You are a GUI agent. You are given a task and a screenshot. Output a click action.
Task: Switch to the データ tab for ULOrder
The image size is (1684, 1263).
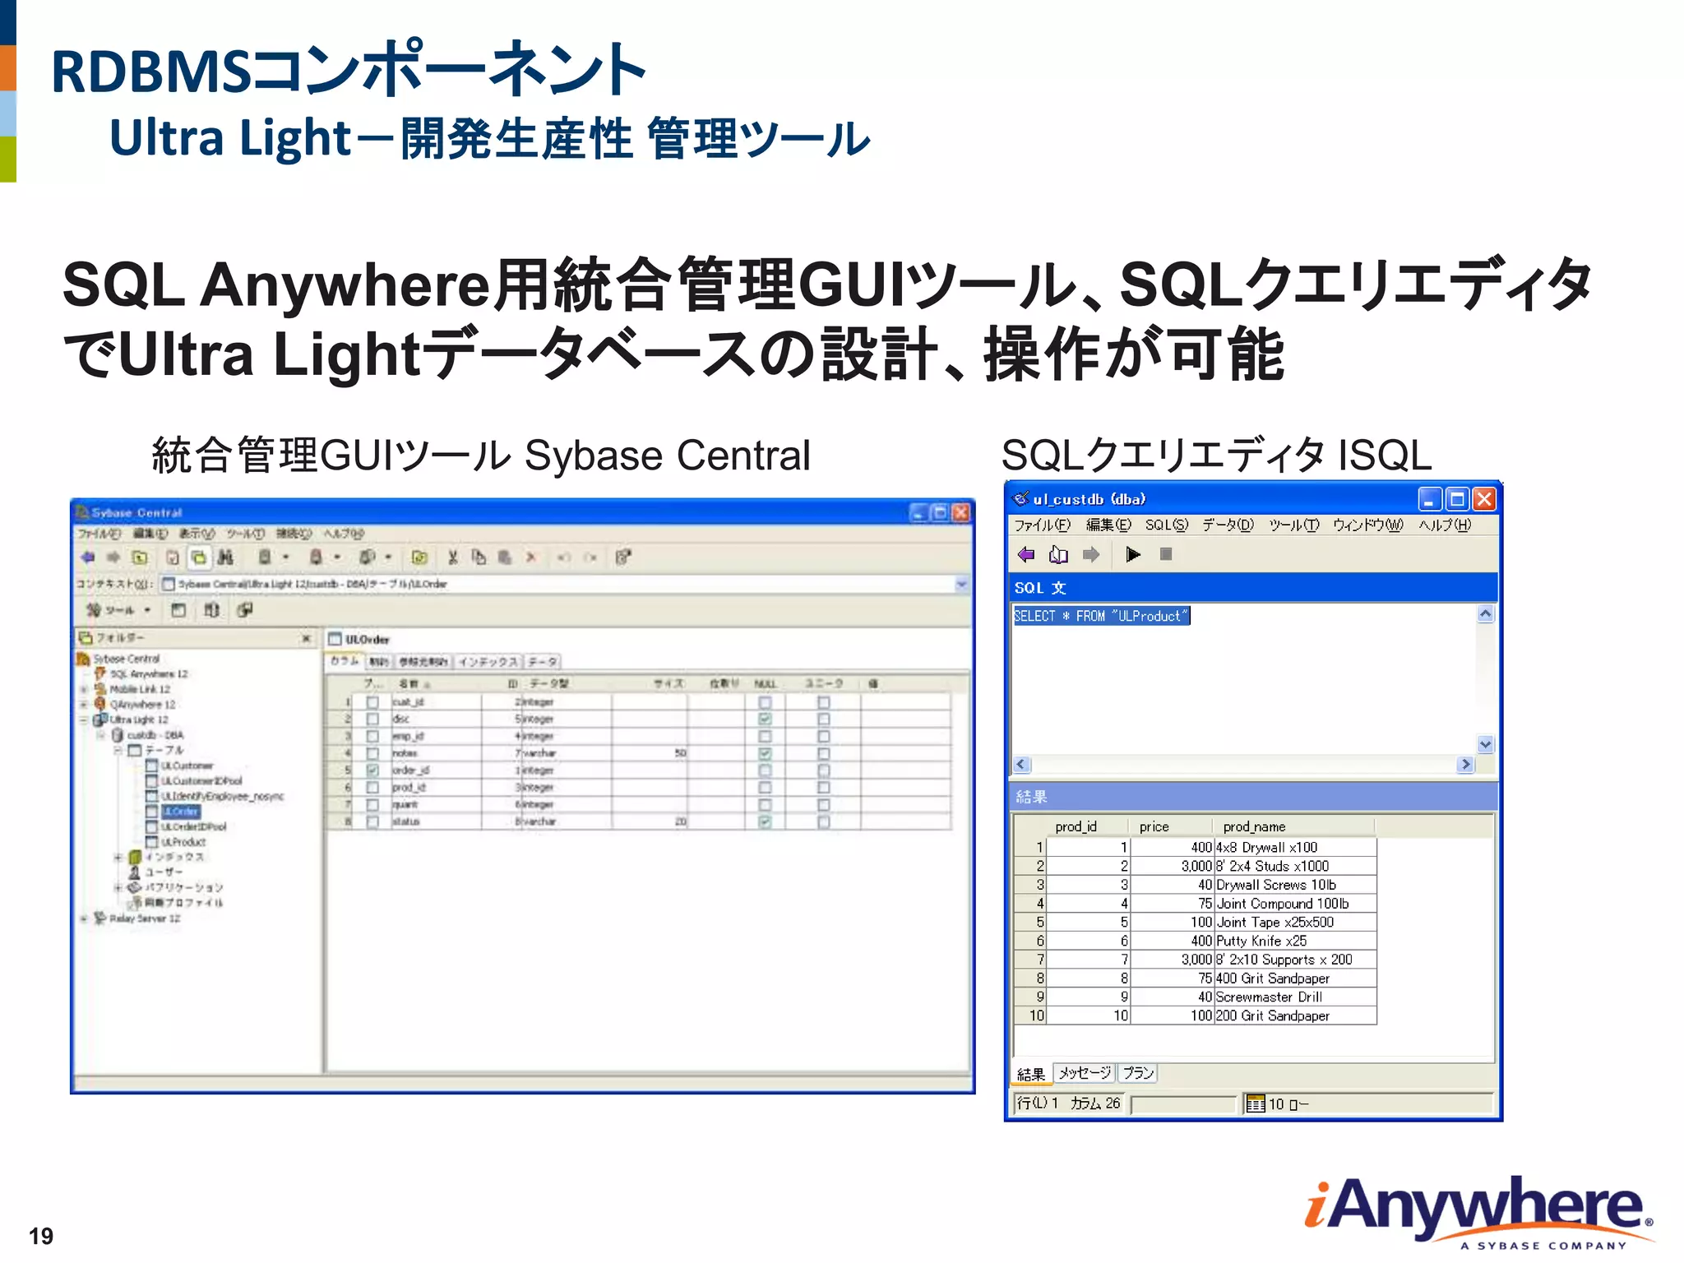click(542, 662)
